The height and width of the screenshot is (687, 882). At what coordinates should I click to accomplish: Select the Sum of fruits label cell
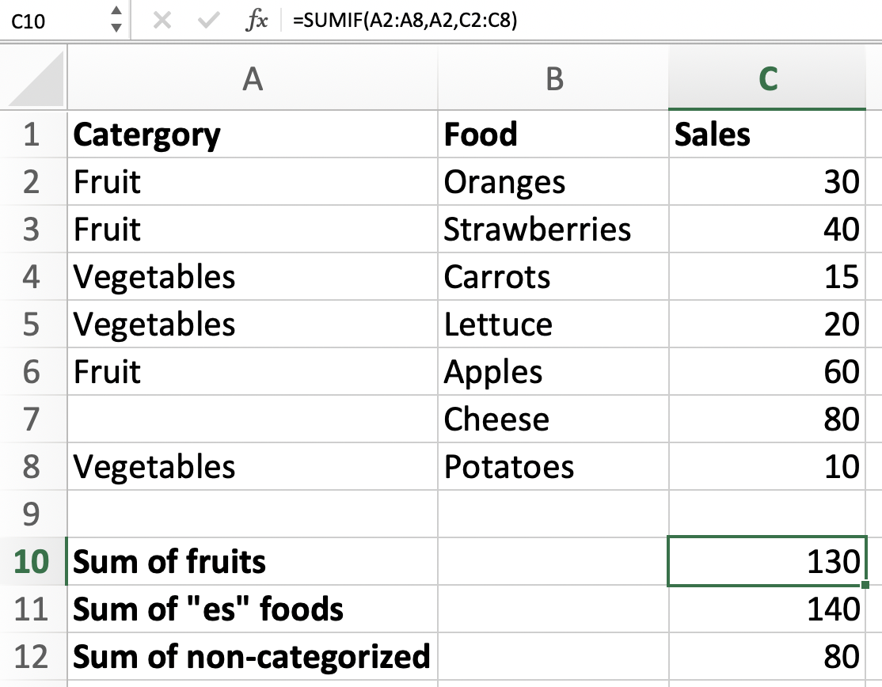tap(252, 562)
